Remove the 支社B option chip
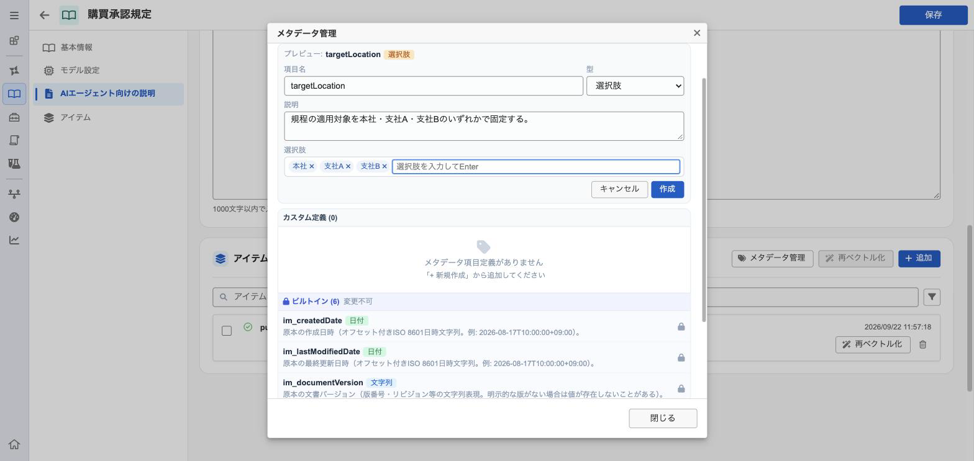The height and width of the screenshot is (461, 974). [385, 166]
